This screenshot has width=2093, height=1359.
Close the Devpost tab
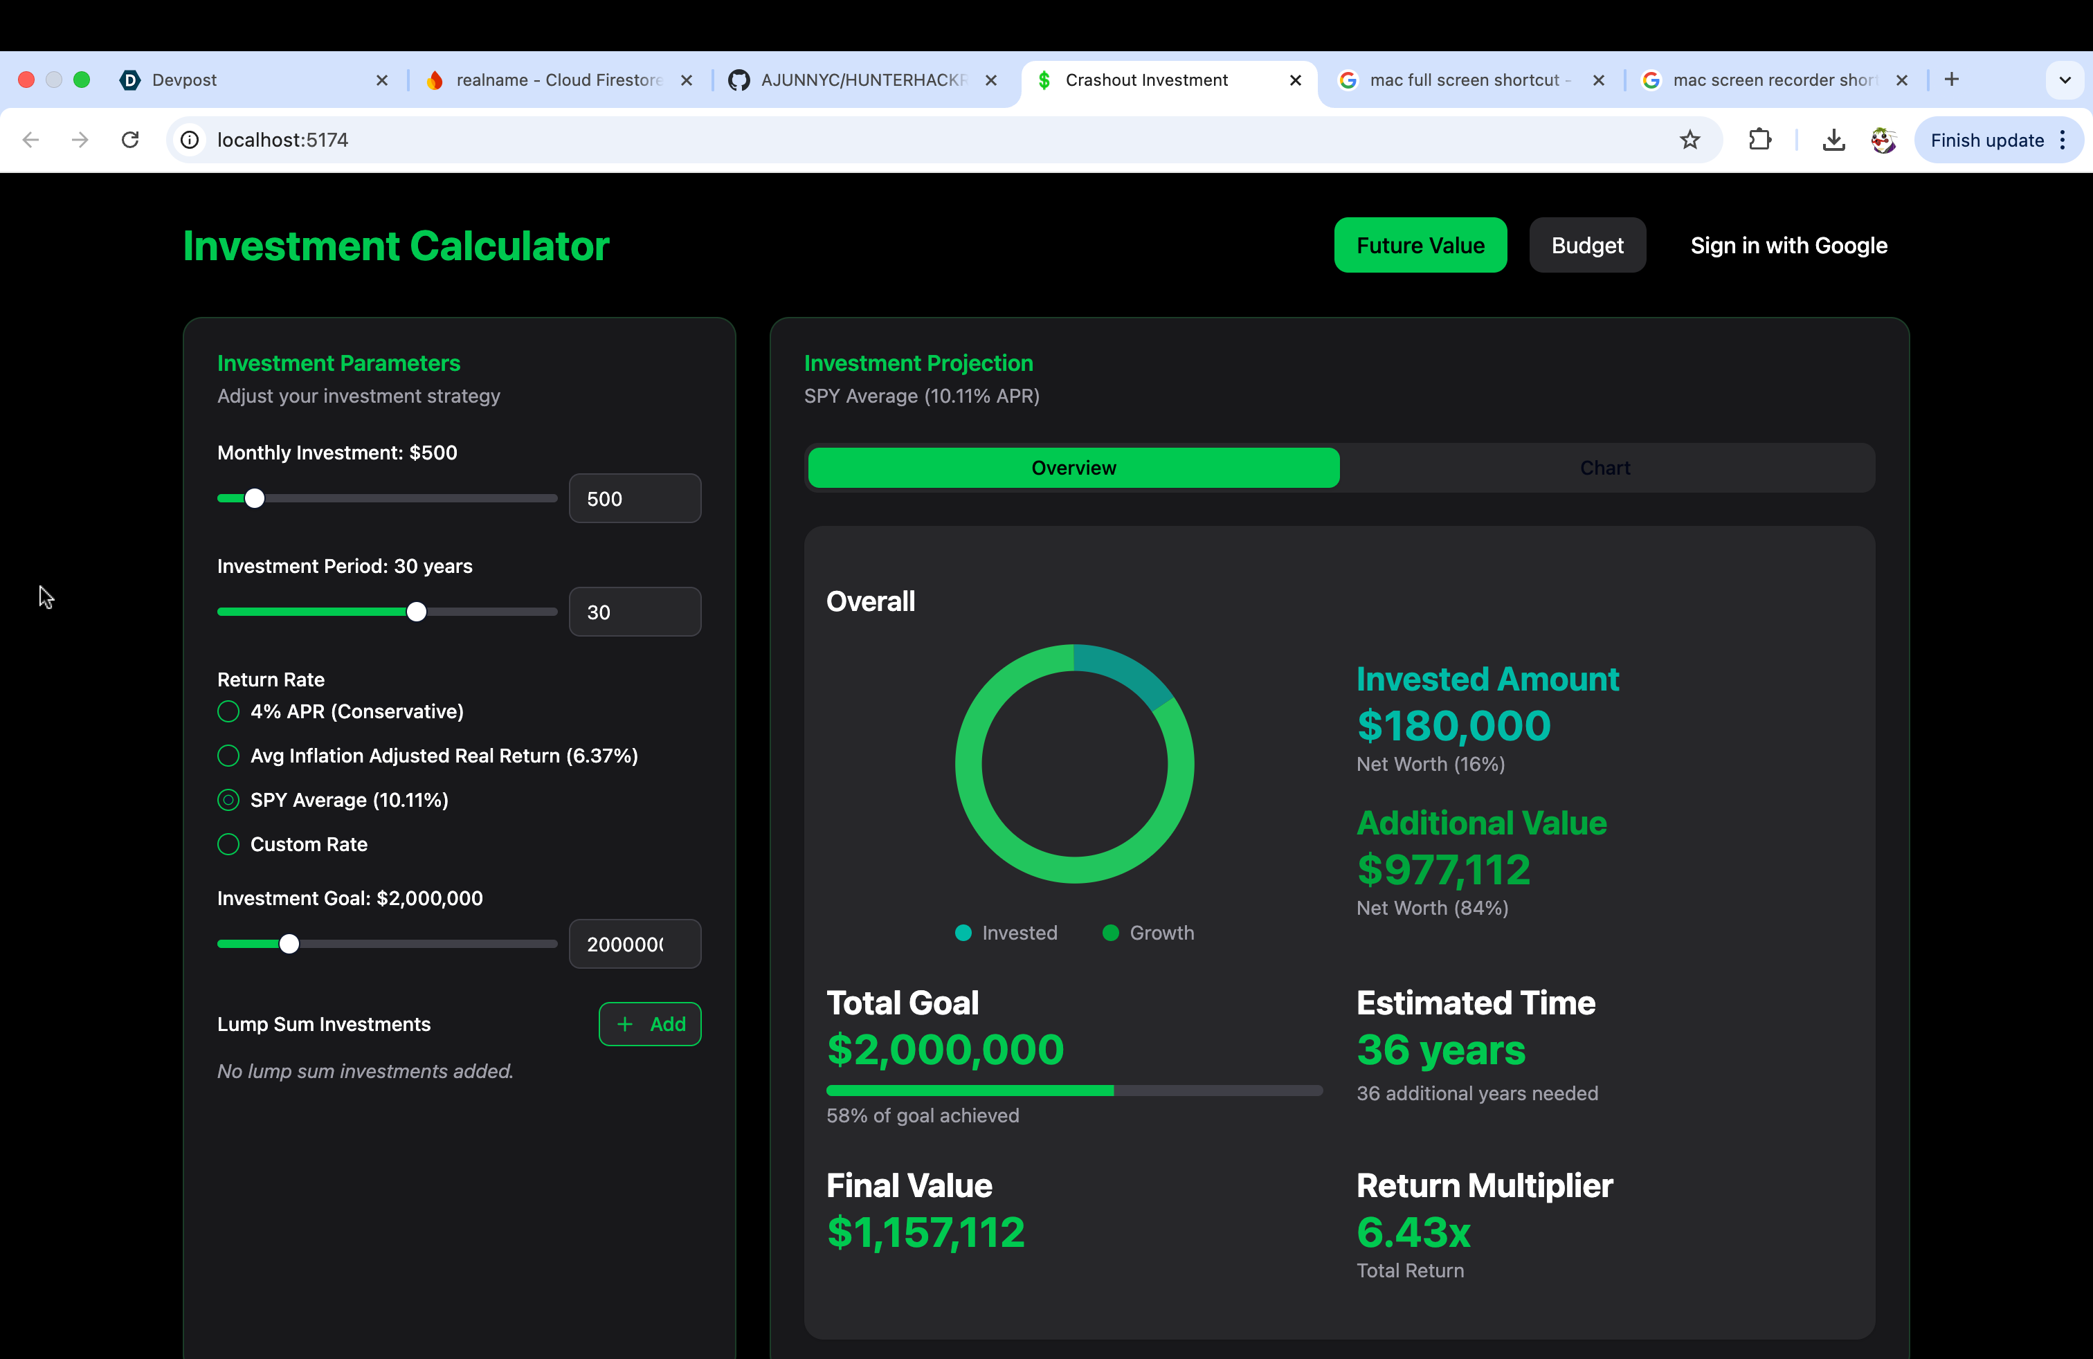pos(381,80)
